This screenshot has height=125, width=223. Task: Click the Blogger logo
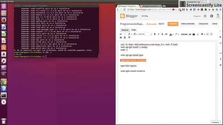click(x=129, y=16)
